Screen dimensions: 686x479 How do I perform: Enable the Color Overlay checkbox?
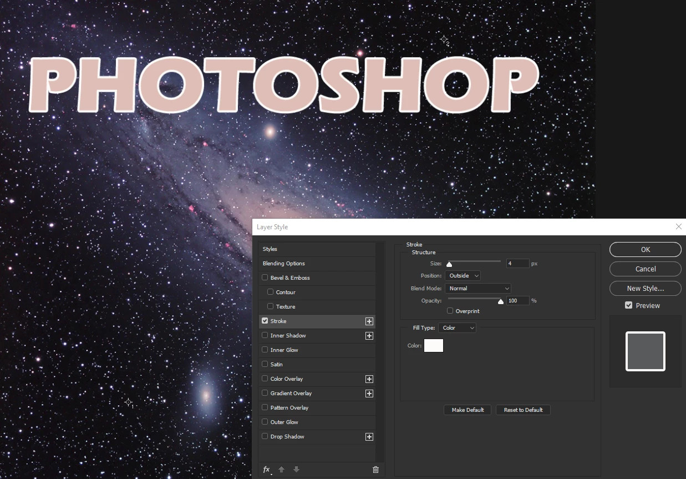coord(265,379)
